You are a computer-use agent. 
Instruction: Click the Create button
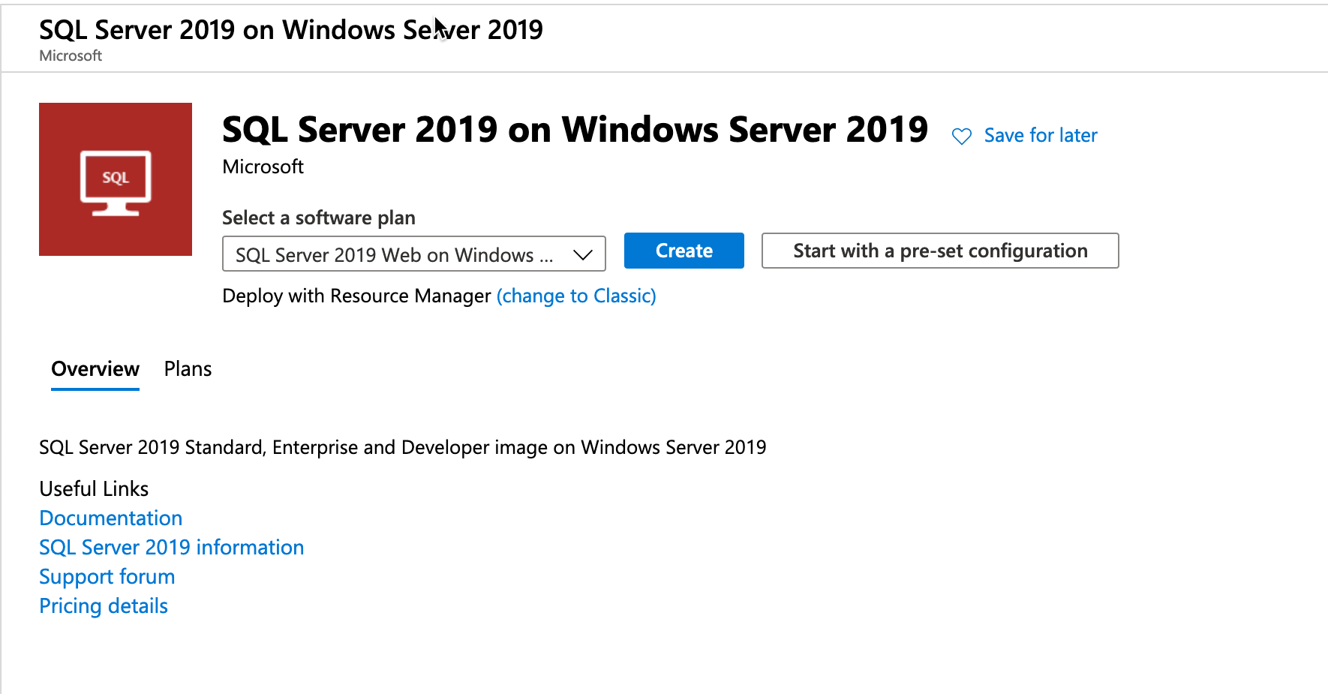tap(683, 251)
